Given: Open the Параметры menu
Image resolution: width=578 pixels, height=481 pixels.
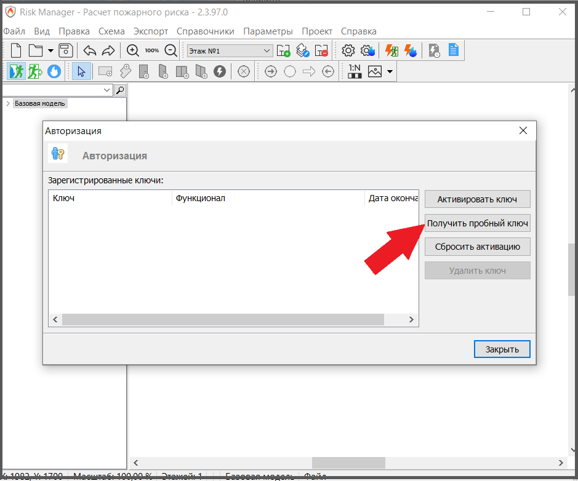Looking at the screenshot, I should pyautogui.click(x=268, y=31).
